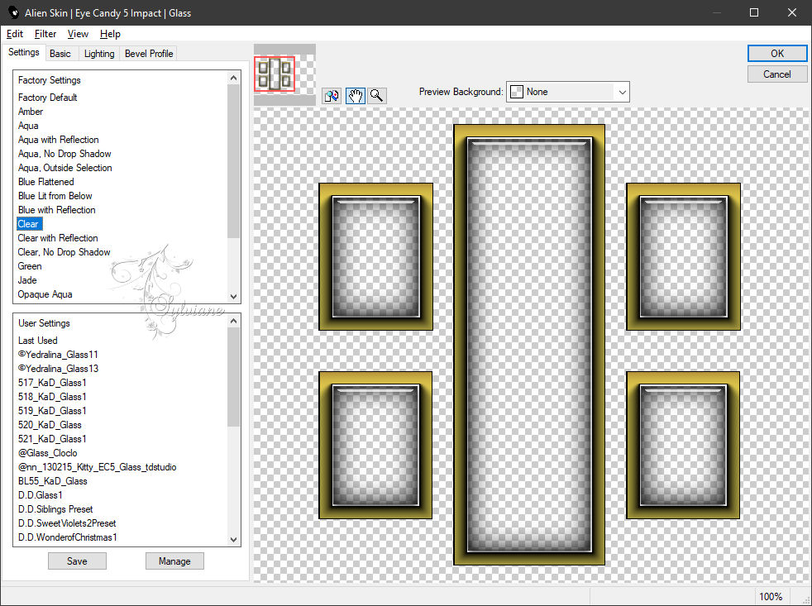The height and width of the screenshot is (606, 812).
Task: Select @nn_130215_Kitty_EC5_Glass_tdstudio setting
Action: tap(97, 466)
